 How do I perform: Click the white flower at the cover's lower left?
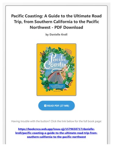45,79
